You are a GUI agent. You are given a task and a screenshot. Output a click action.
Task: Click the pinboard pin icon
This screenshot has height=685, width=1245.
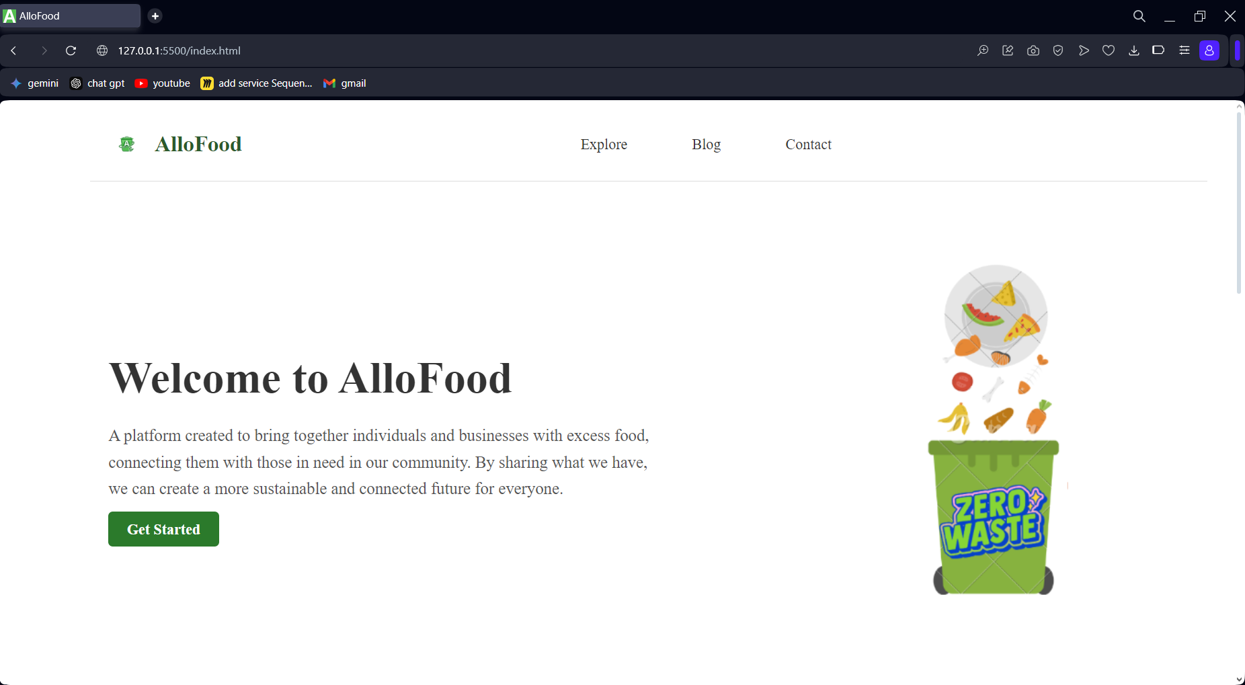(x=1008, y=50)
